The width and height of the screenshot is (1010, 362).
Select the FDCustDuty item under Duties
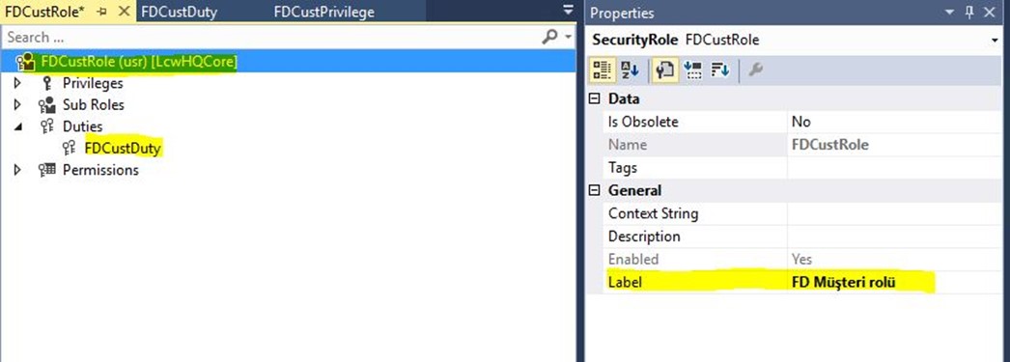[123, 148]
